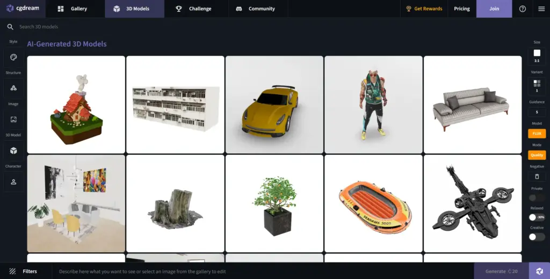Click the Generate button
Viewport: 550px width, 279px height.
coord(501,272)
